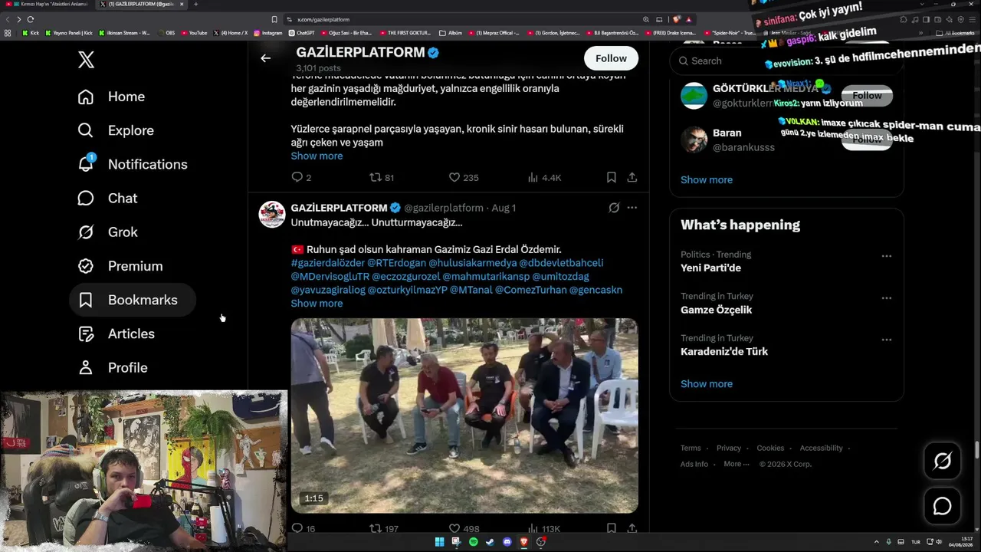The image size is (981, 552).
Task: Open the Accessibility footer link
Action: [821, 448]
